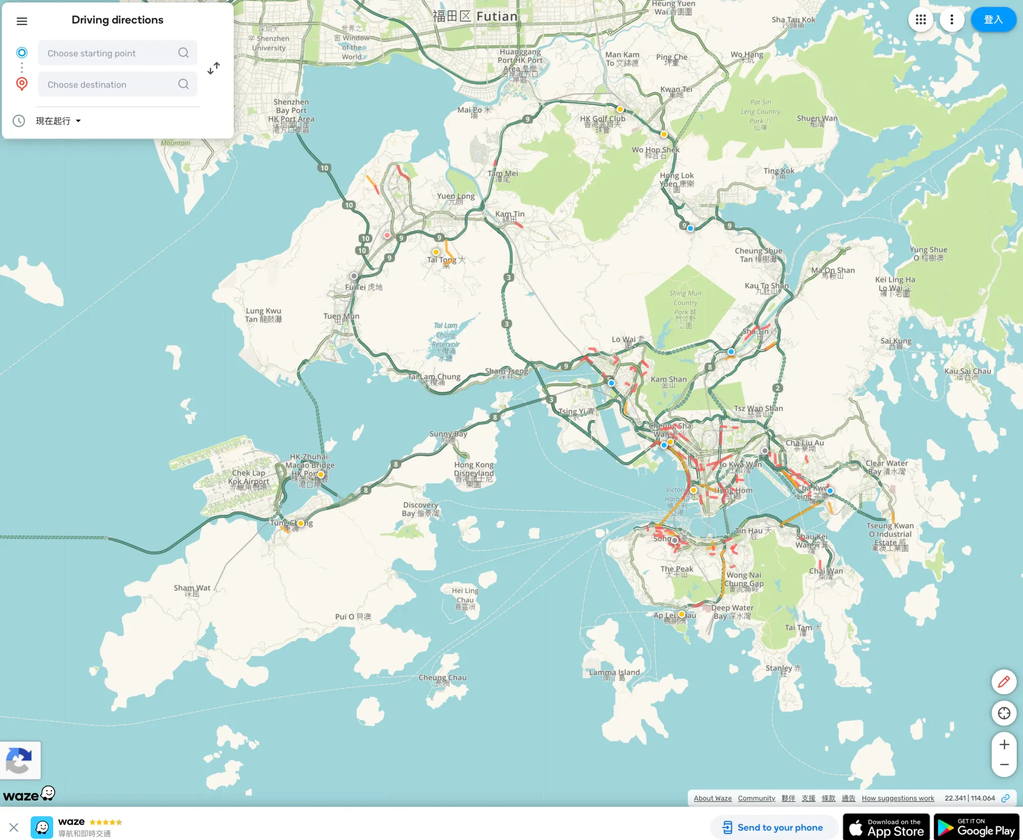The width and height of the screenshot is (1023, 840).
Task: Swap starting point and destination
Action: pyautogui.click(x=214, y=68)
